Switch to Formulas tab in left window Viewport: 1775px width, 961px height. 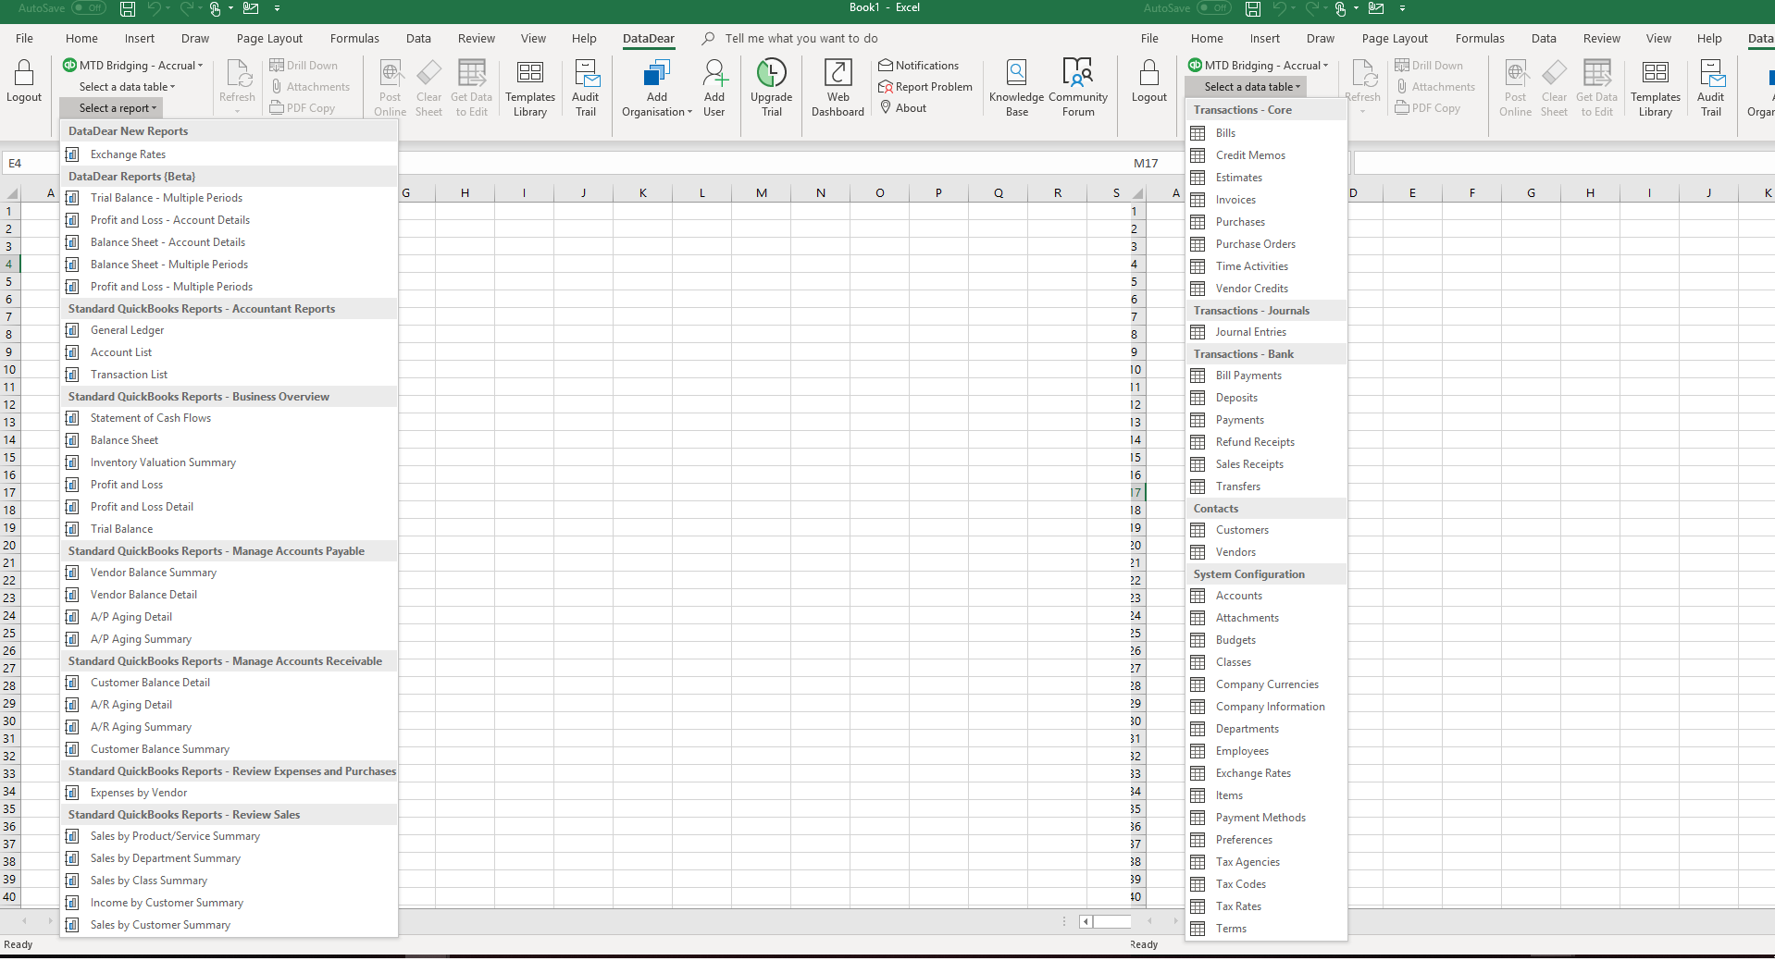tap(354, 39)
